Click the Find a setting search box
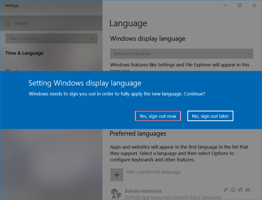This screenshot has width=262, height=200. (51, 38)
